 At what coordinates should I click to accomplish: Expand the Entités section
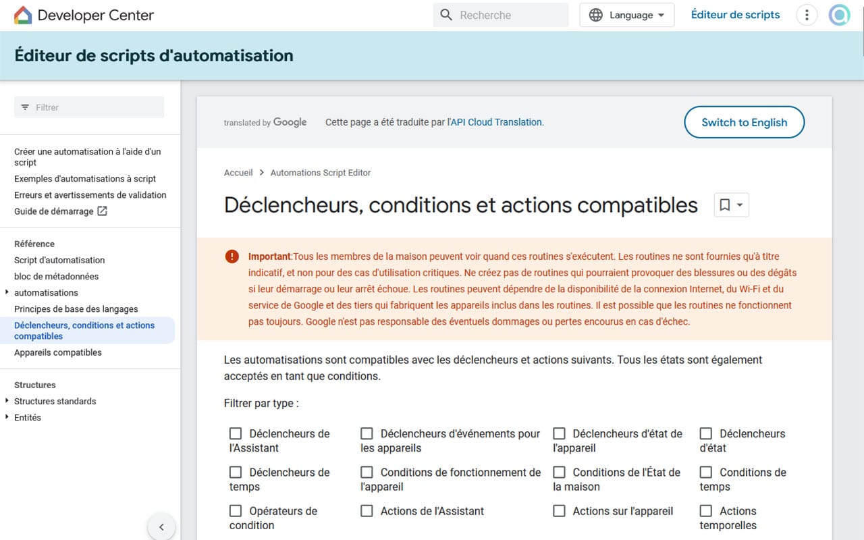pos(7,417)
